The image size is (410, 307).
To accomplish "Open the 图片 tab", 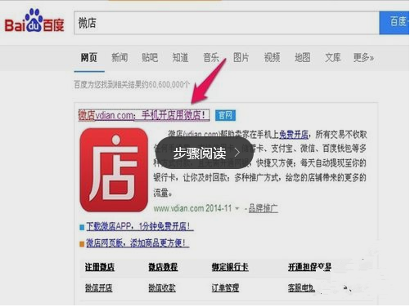I will tap(241, 58).
